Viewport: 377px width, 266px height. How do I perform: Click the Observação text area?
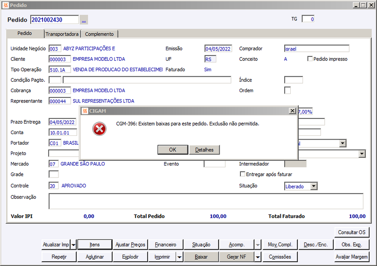pyautogui.click(x=206, y=201)
